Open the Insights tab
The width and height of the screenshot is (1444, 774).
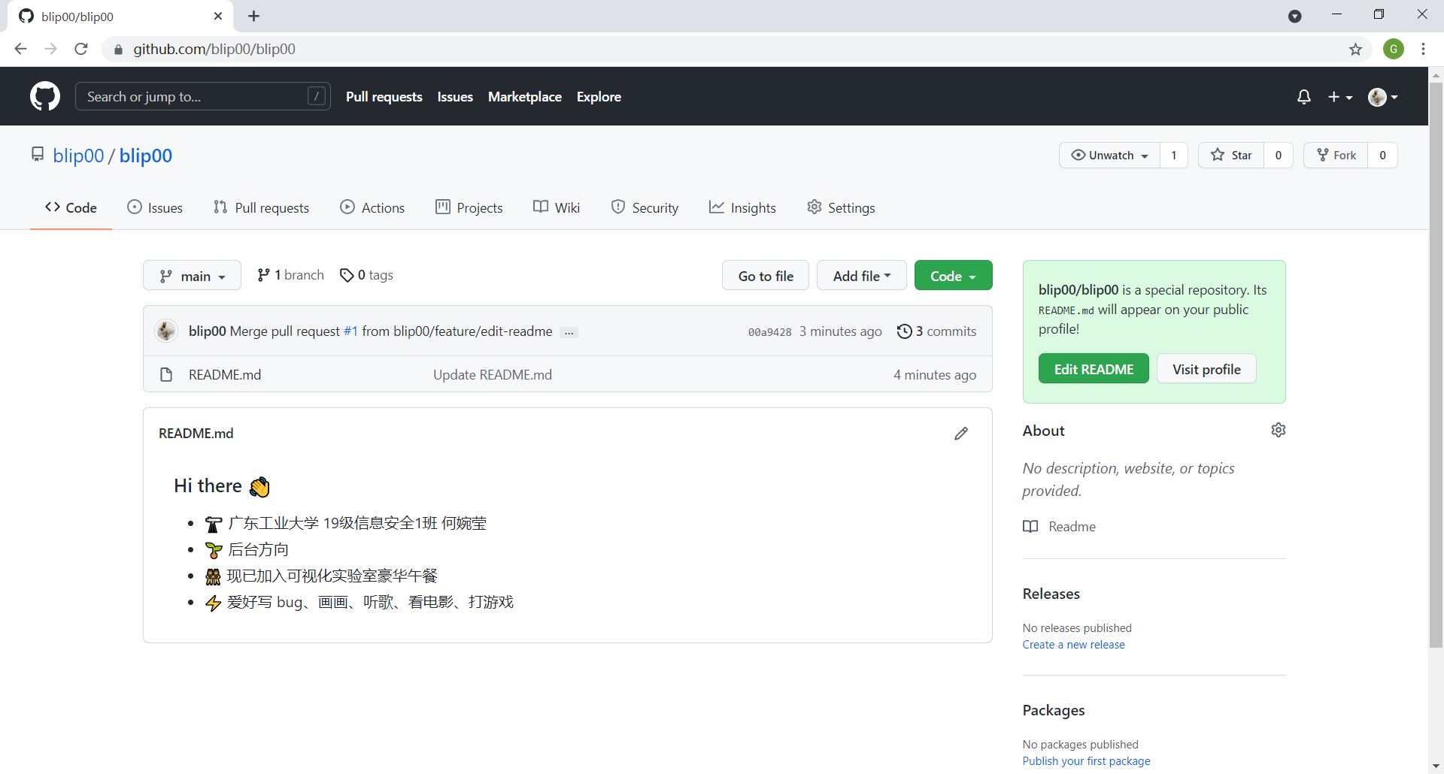[742, 208]
